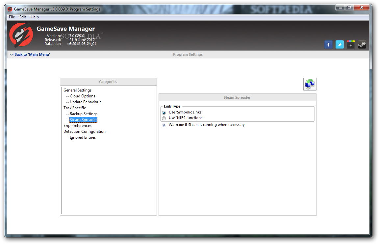
Task: Open the Facebook page icon
Action: coord(328,45)
